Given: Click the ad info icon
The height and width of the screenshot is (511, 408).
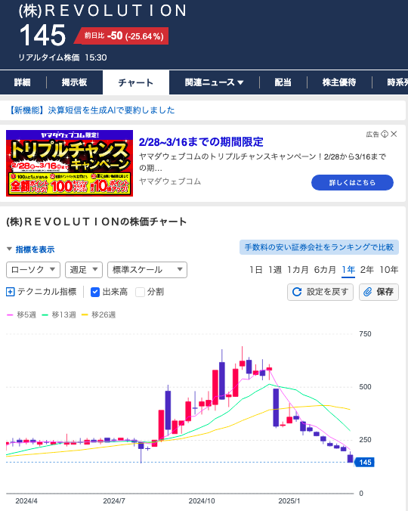Looking at the screenshot, I should click(x=385, y=134).
